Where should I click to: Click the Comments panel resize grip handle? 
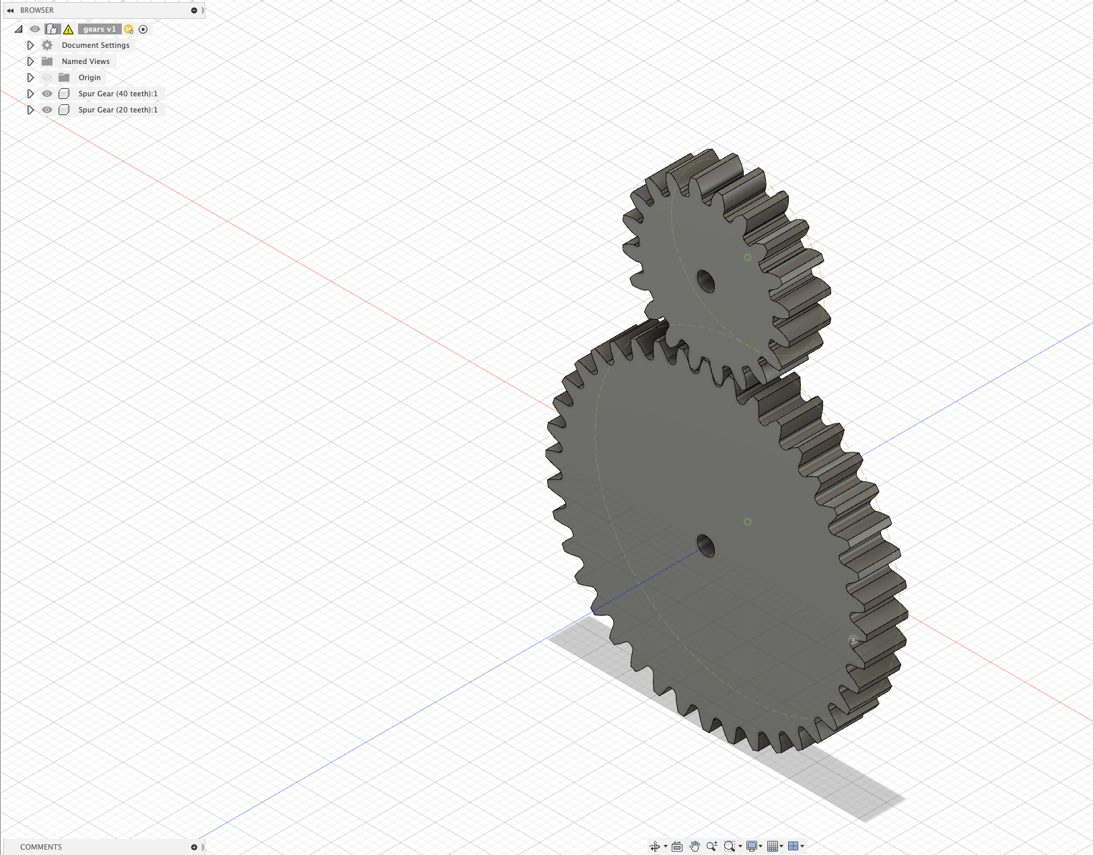tap(203, 847)
